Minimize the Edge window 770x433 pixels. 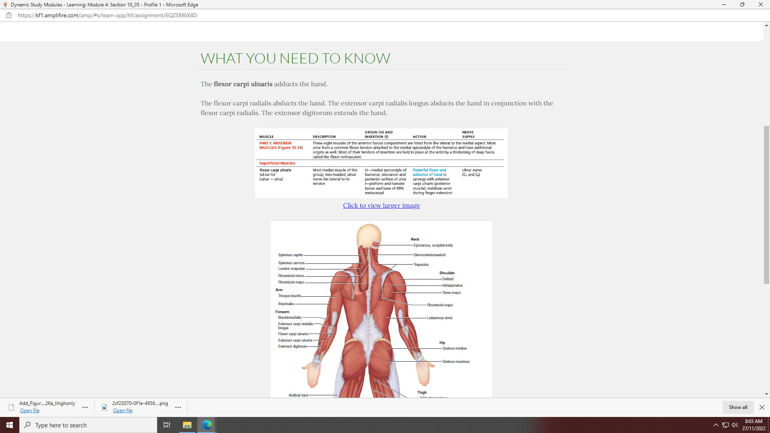pos(724,4)
